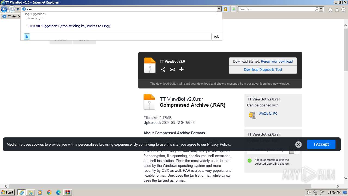Open Favorites star icon
The image size is (348, 196).
[x=337, y=10]
